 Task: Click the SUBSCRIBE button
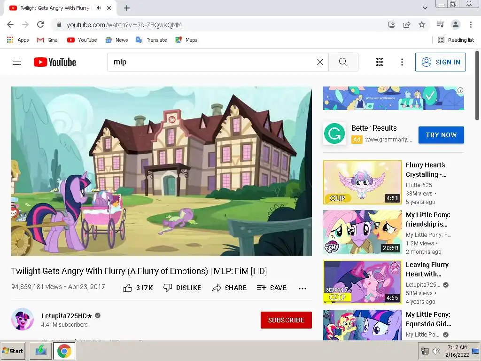286,320
